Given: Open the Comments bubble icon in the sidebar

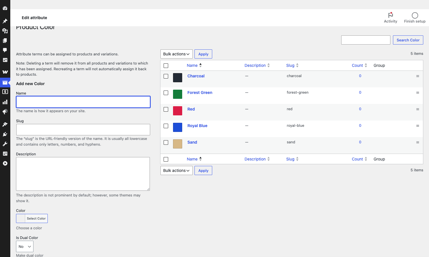Looking at the screenshot, I should (5, 50).
